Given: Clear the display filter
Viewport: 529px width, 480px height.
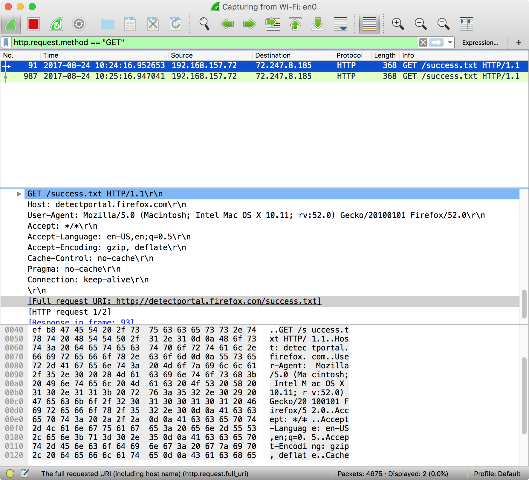Looking at the screenshot, I should pyautogui.click(x=423, y=42).
